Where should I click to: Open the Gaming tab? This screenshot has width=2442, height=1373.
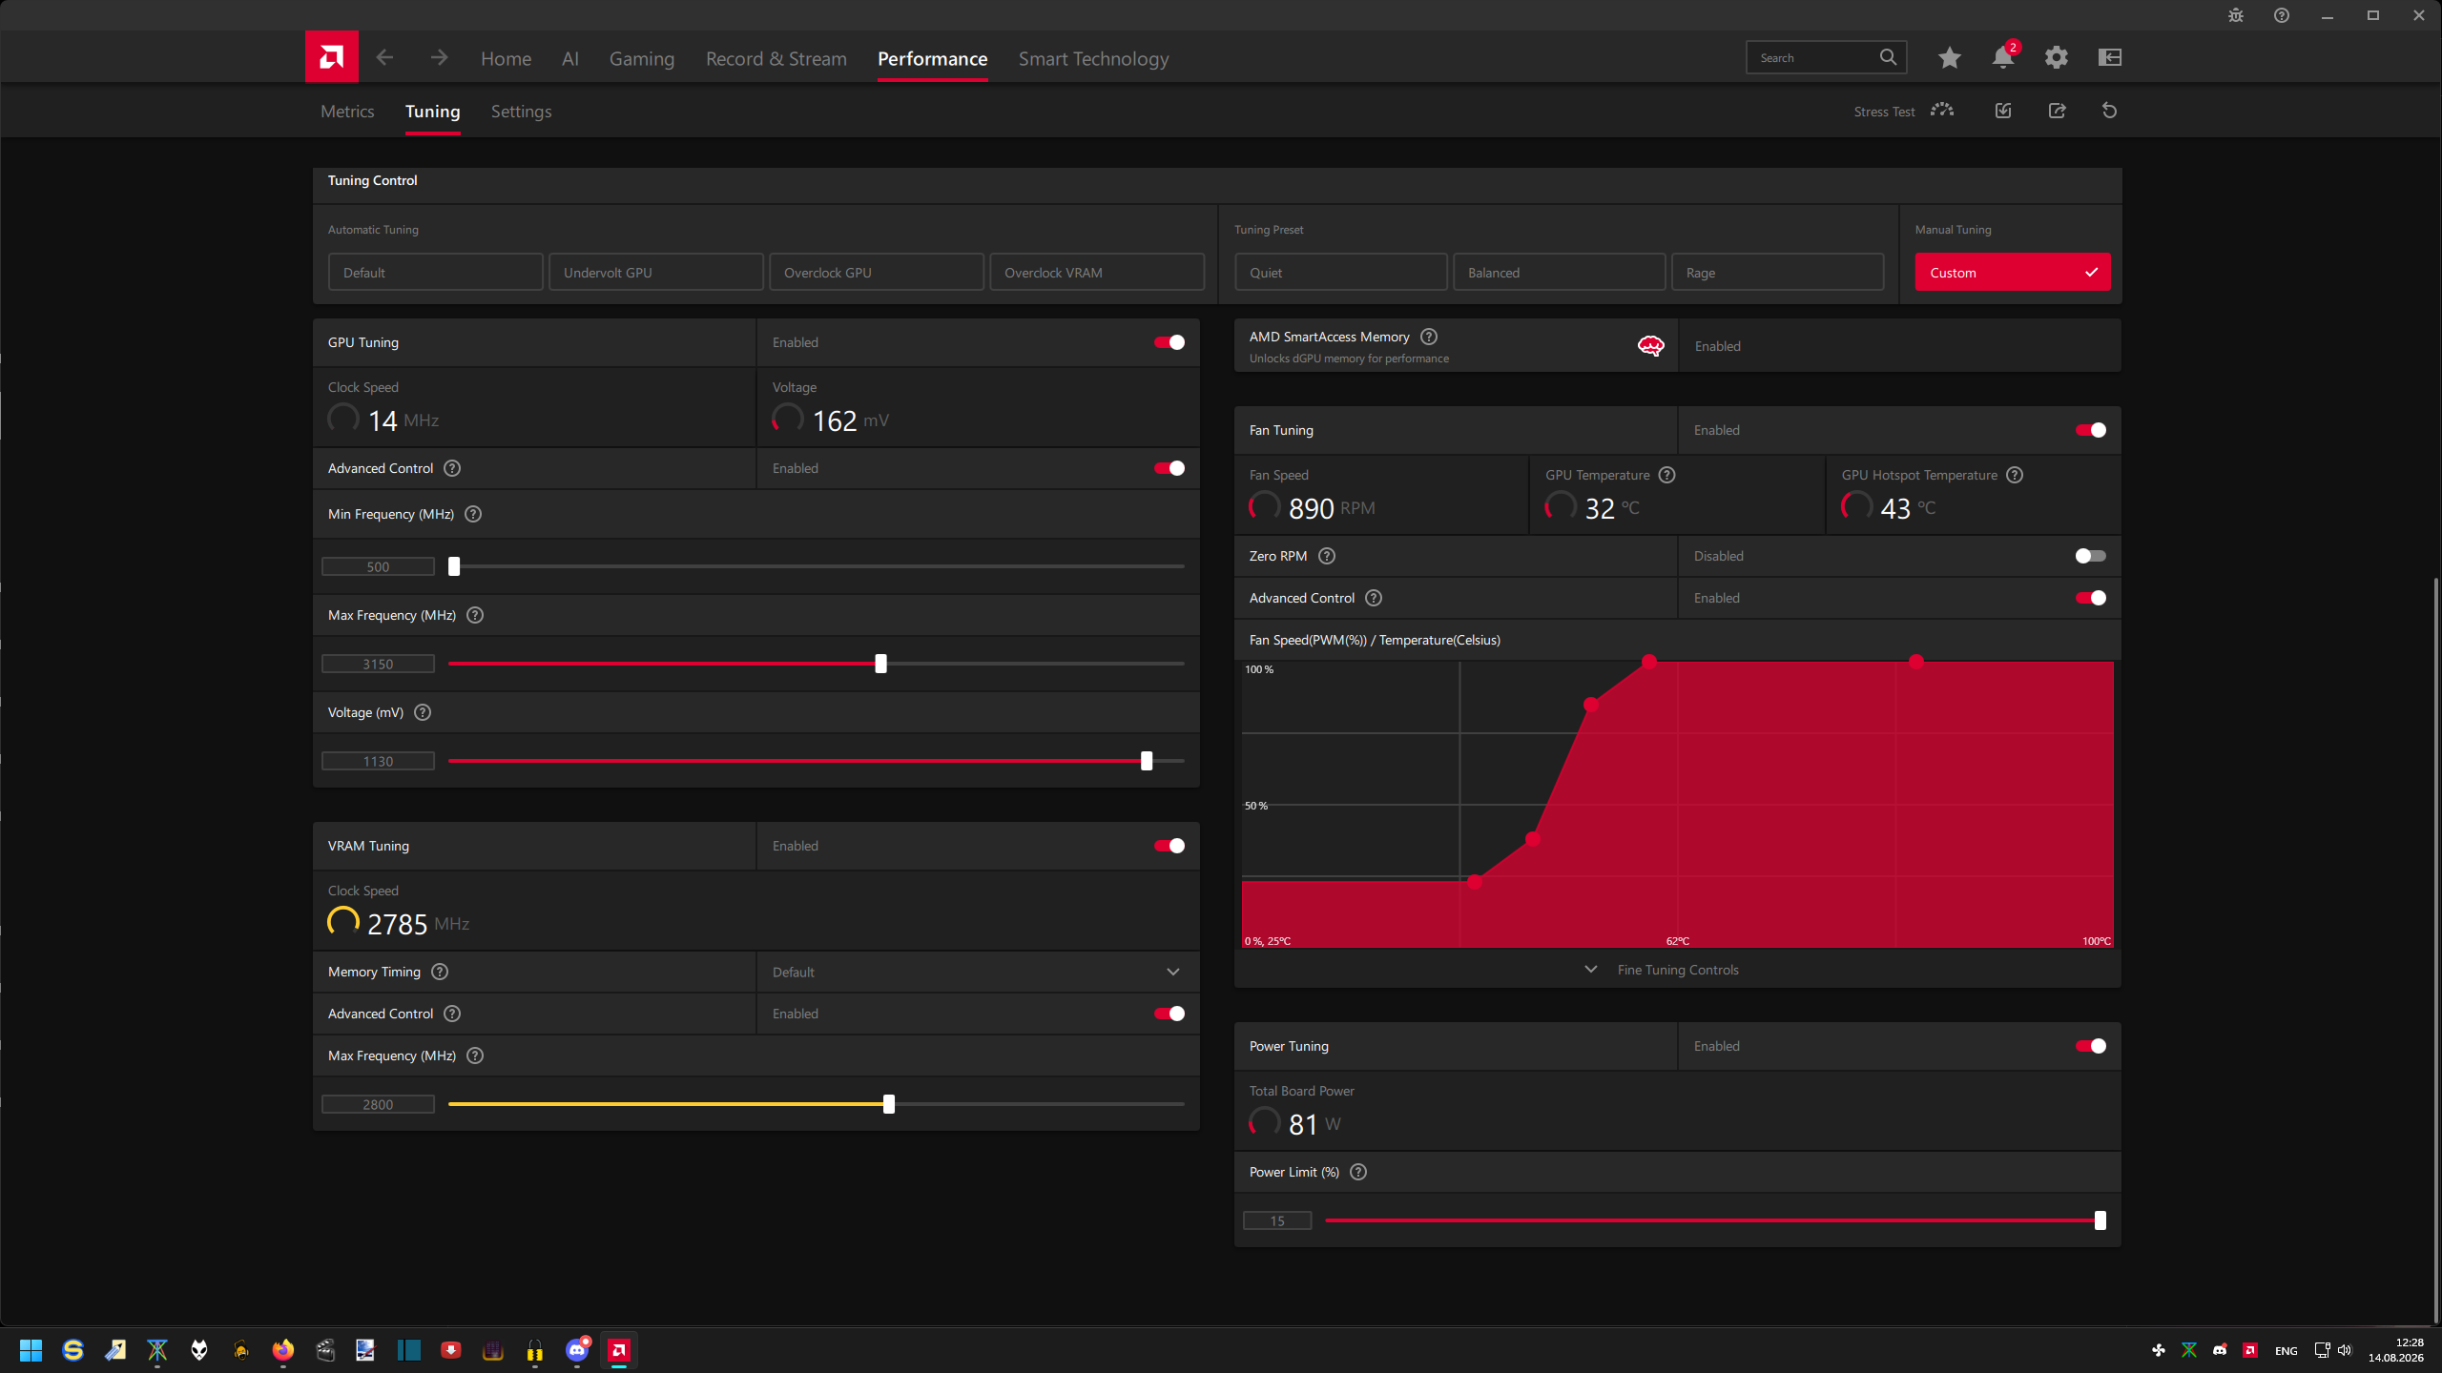[642, 58]
